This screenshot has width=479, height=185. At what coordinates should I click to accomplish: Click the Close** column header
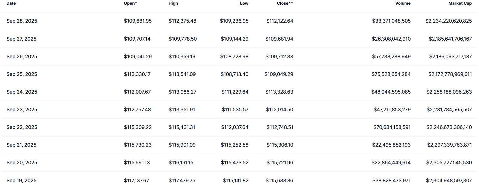click(285, 3)
